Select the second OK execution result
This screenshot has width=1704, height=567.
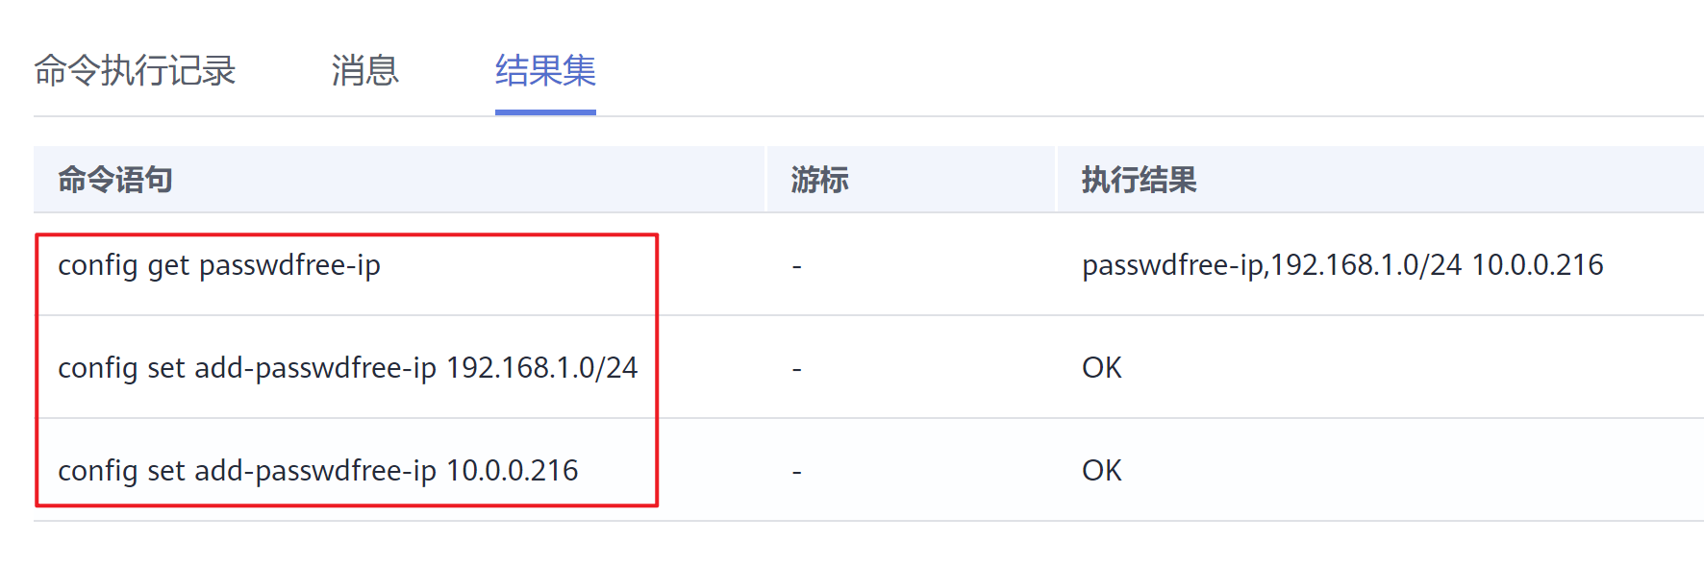coord(1101,470)
